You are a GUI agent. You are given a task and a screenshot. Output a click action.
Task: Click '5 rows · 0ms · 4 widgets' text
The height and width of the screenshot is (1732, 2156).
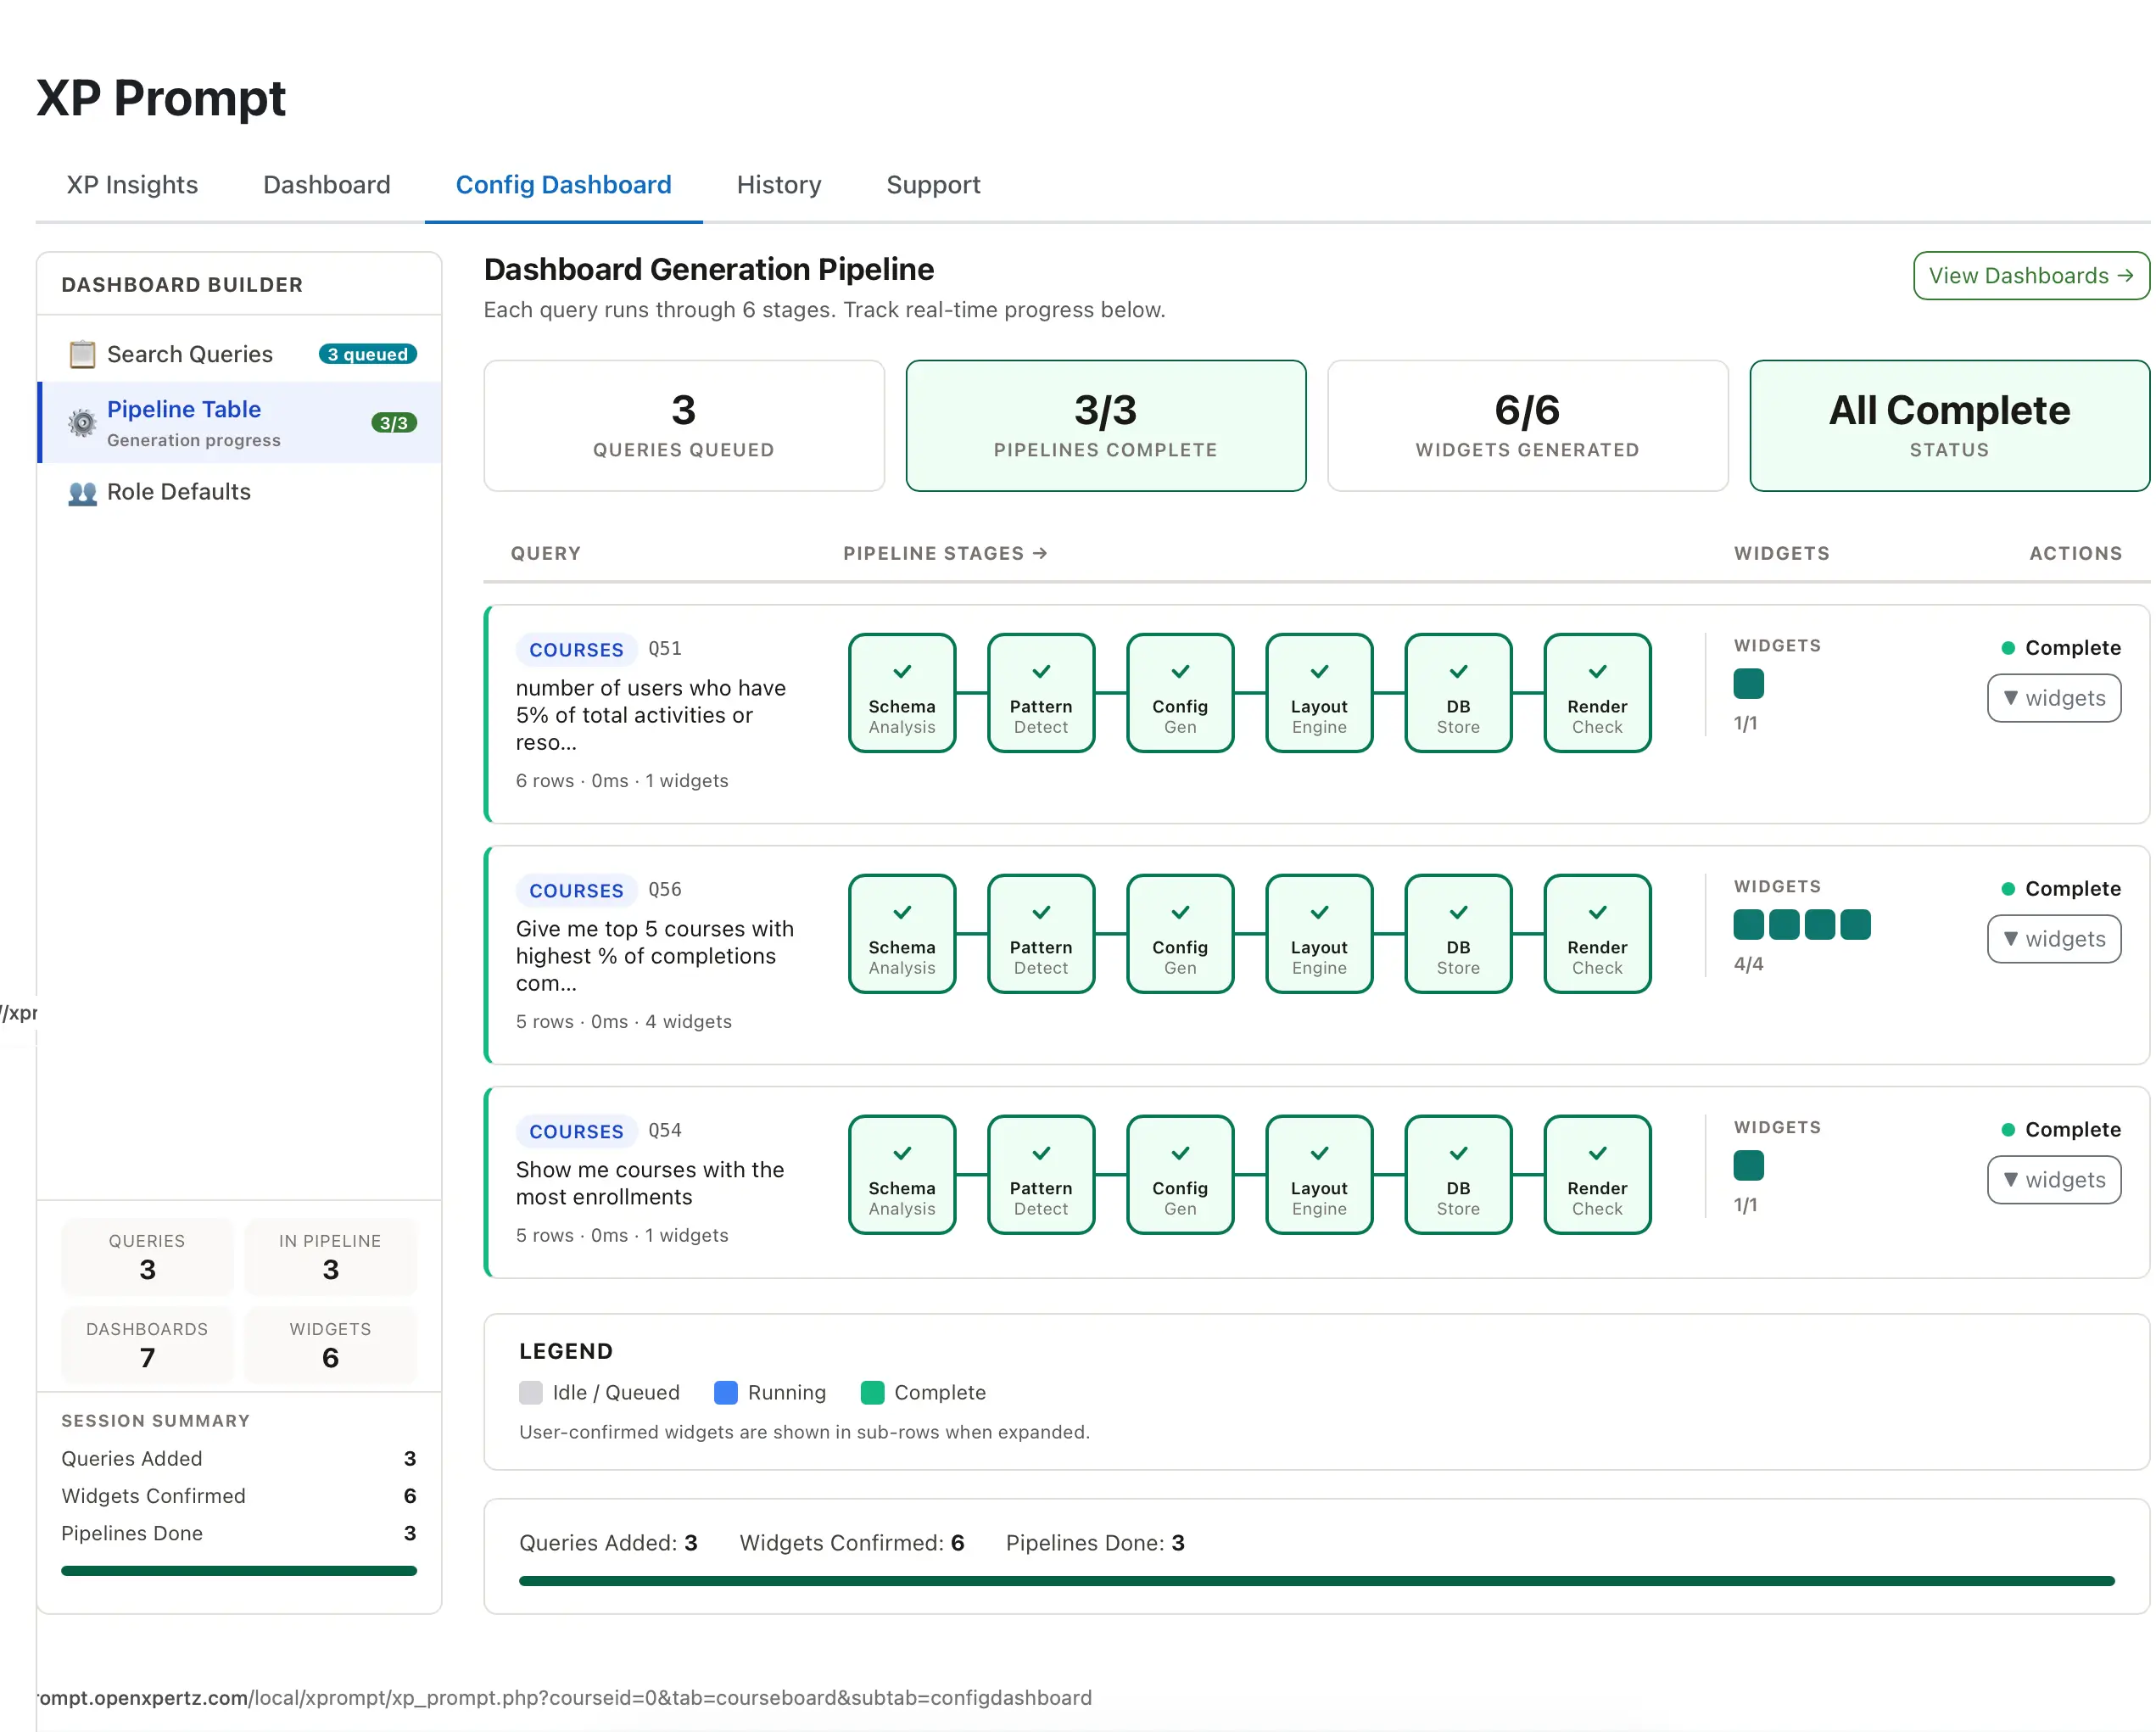[624, 1021]
